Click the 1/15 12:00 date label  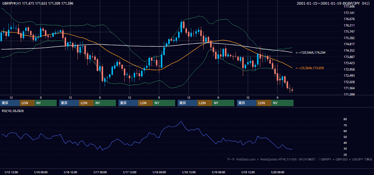(11, 172)
